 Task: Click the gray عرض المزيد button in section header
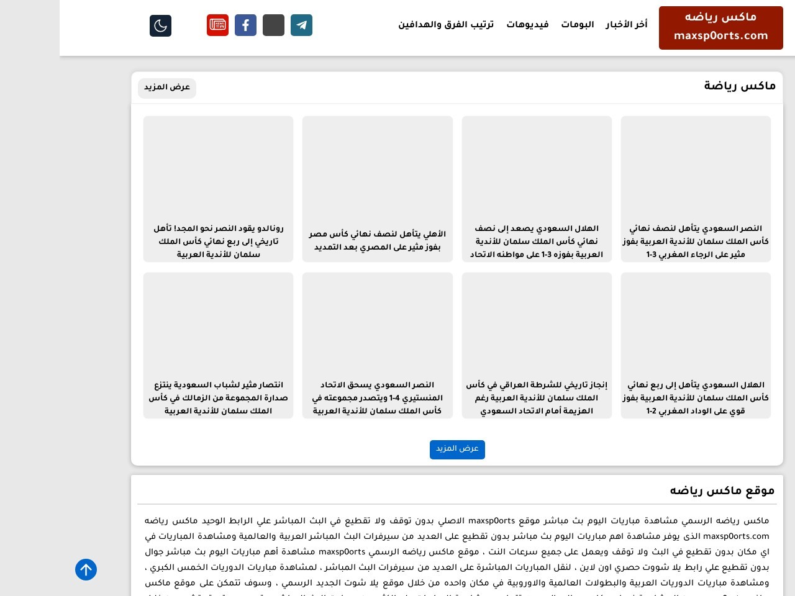tap(167, 88)
